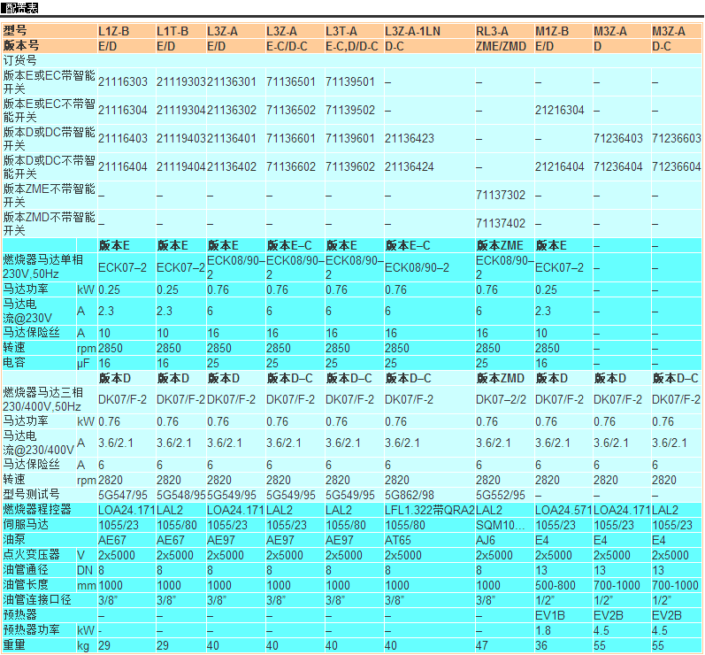
Task: Click row label 油泵
Action: click(x=14, y=539)
